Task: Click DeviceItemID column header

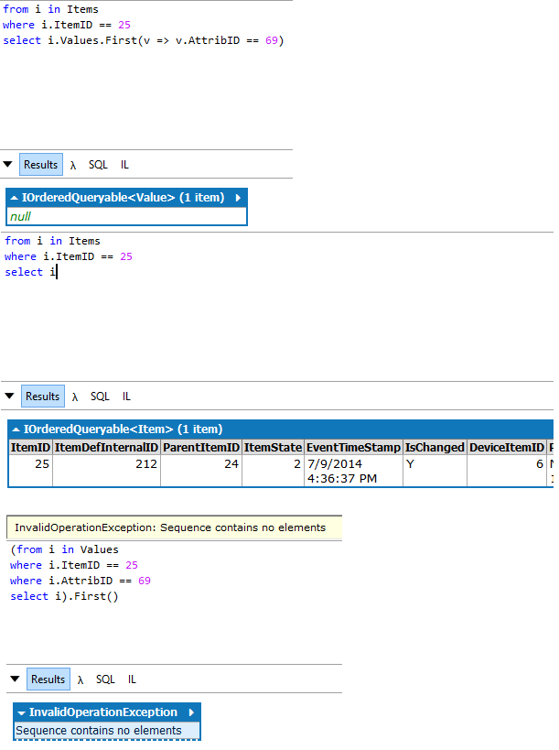Action: 507,447
